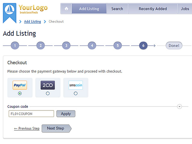Open the Jobs menu item
Viewport: 192px width, 144px height.
point(185,9)
